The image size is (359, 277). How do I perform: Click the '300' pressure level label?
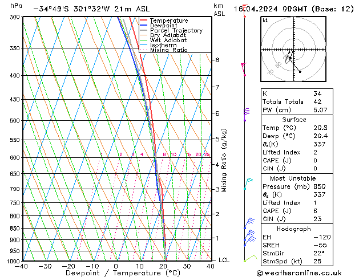[x=16, y=17]
